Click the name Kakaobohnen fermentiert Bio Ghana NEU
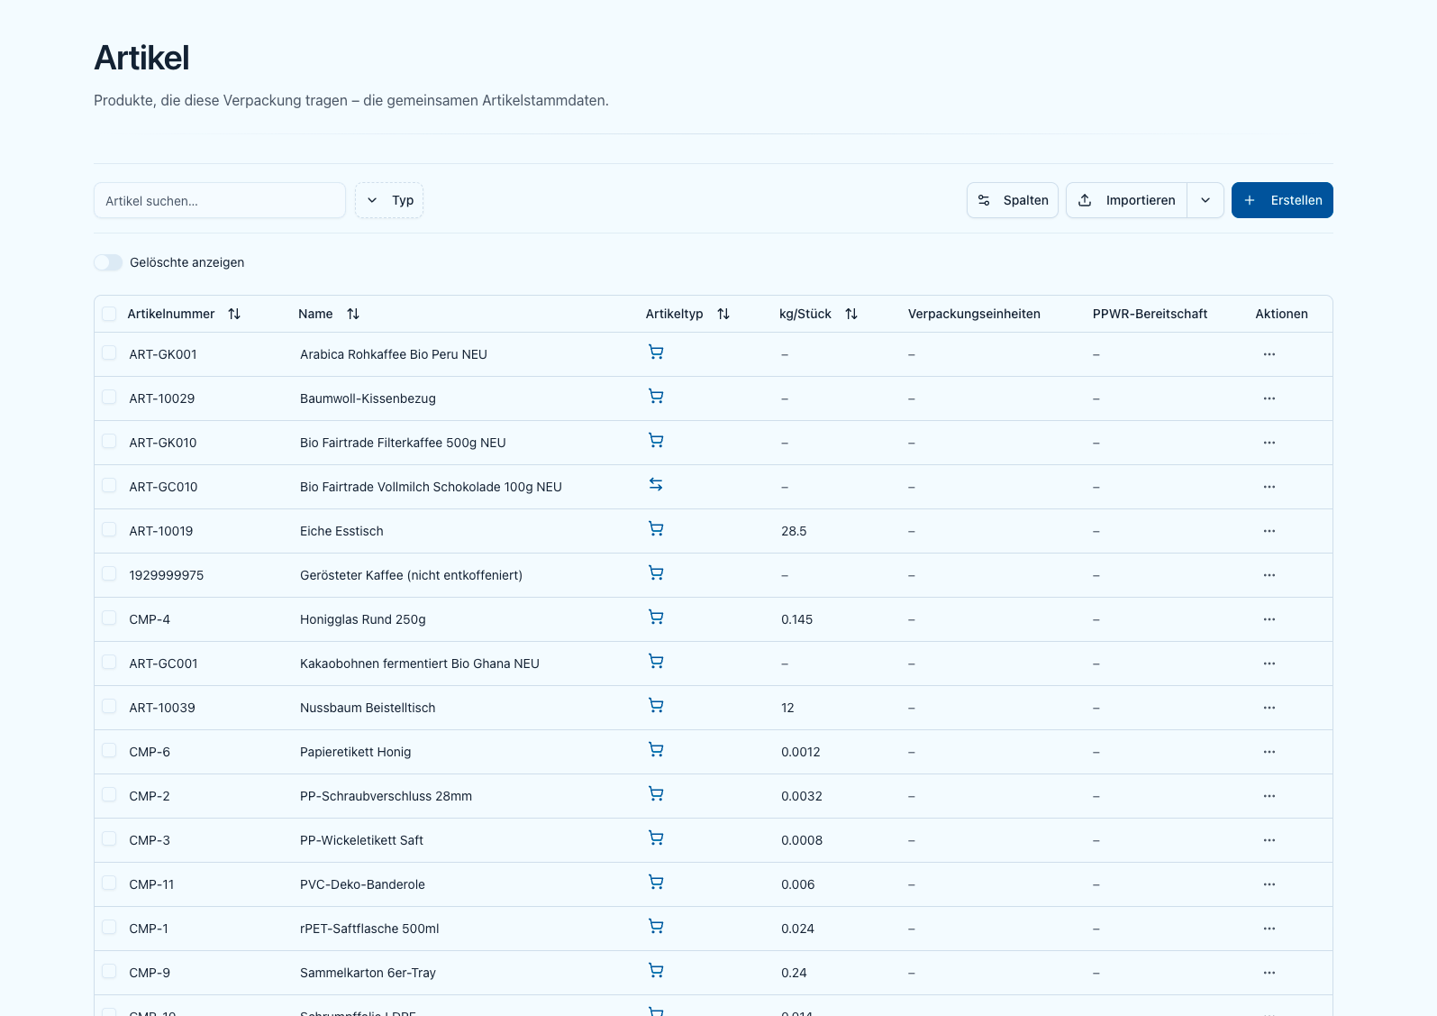The image size is (1437, 1016). tap(420, 664)
